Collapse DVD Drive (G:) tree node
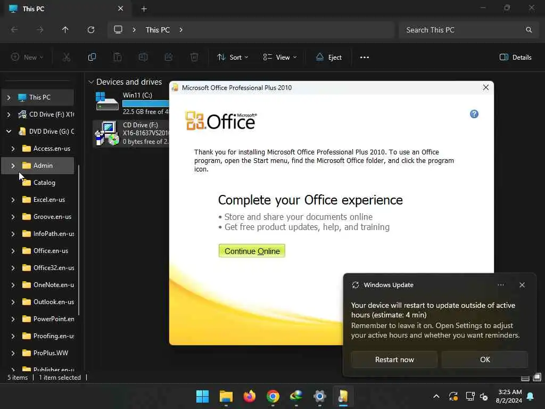 tap(9, 132)
